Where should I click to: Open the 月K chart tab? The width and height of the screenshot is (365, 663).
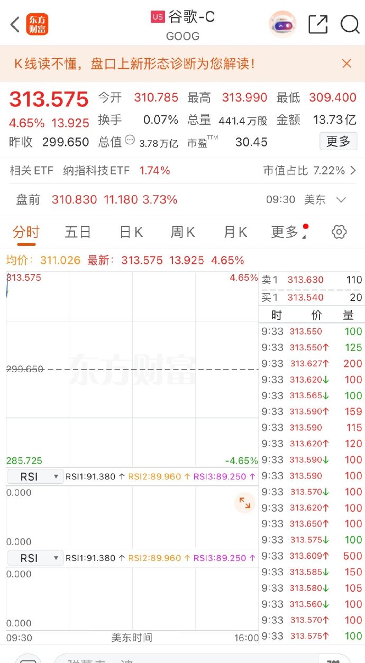click(234, 232)
